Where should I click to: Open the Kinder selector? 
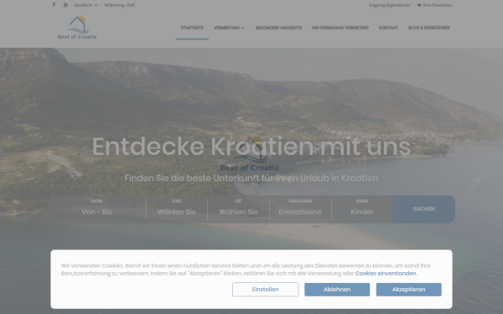tap(362, 209)
